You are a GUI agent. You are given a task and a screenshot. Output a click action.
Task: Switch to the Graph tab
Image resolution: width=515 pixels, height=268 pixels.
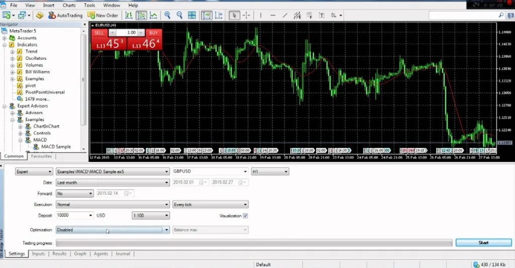(x=80, y=253)
